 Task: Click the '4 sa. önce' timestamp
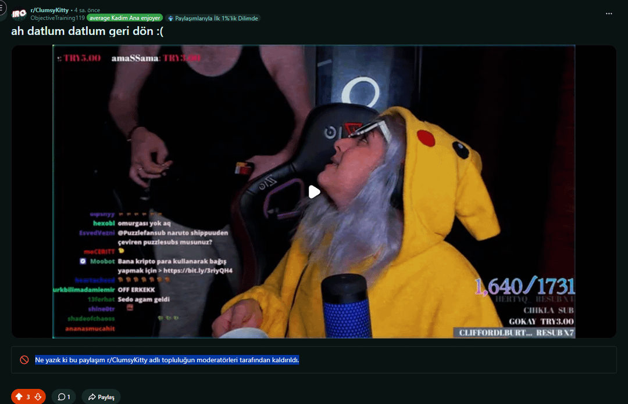(x=87, y=10)
